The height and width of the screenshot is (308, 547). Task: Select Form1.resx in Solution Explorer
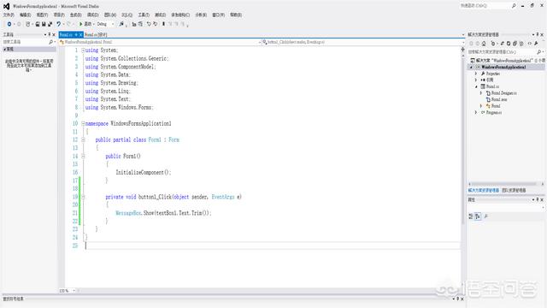click(x=499, y=99)
